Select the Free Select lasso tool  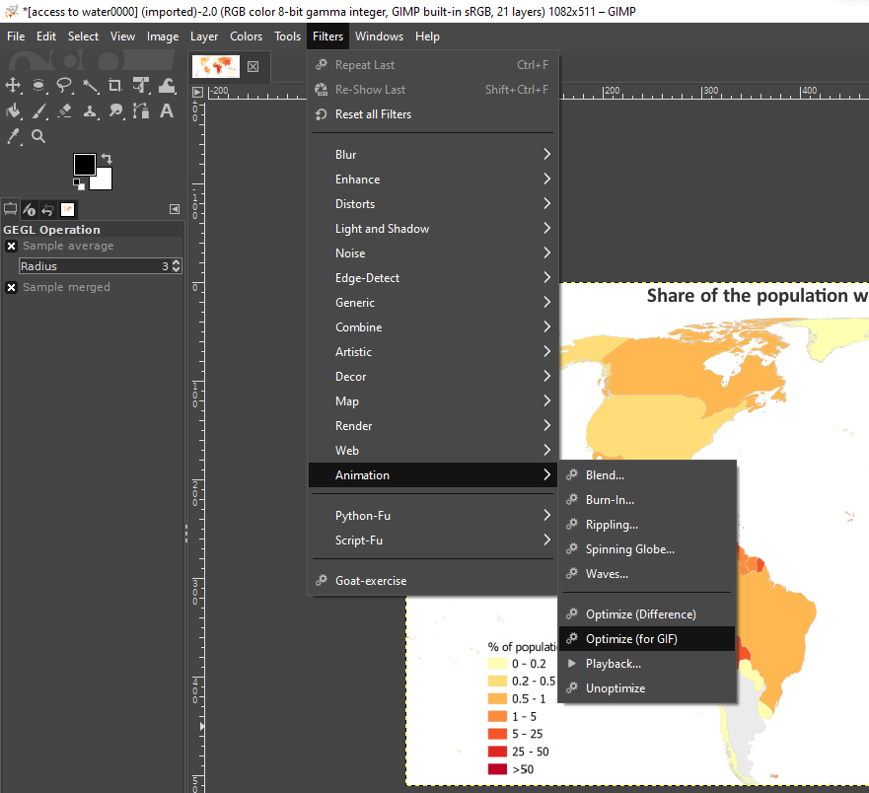tap(65, 86)
